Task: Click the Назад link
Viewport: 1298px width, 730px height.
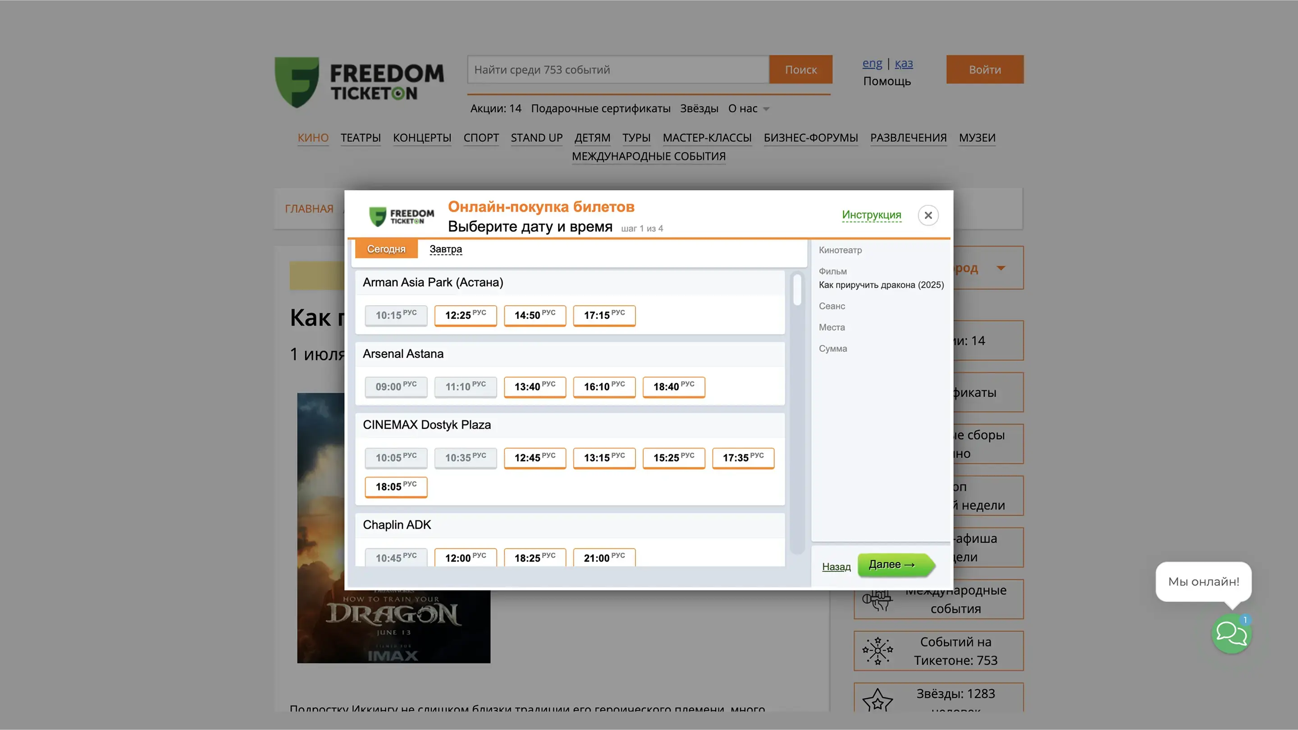Action: 836,567
